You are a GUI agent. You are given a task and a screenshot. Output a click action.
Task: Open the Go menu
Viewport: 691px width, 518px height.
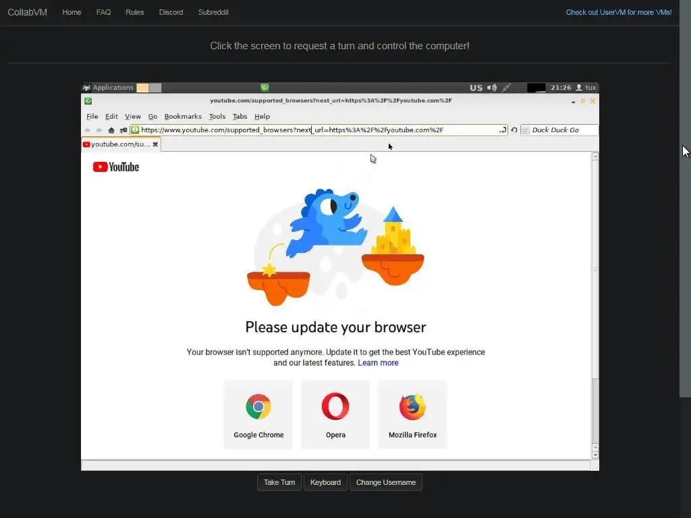[x=153, y=116]
